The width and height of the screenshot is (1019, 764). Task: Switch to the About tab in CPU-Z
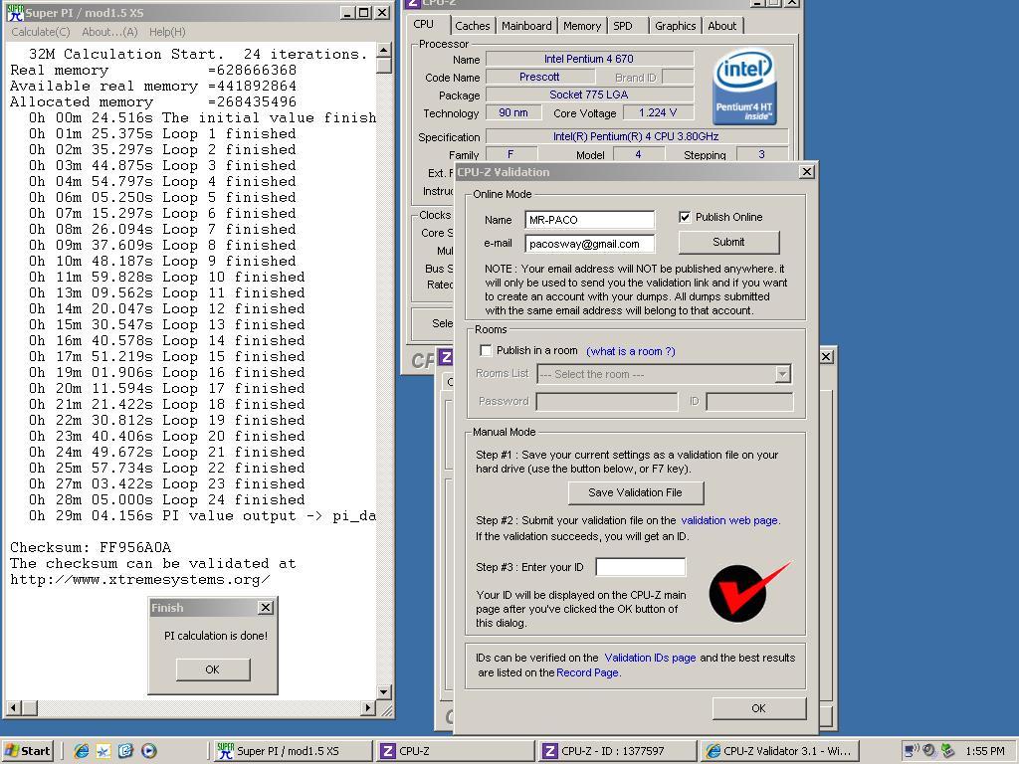point(722,26)
